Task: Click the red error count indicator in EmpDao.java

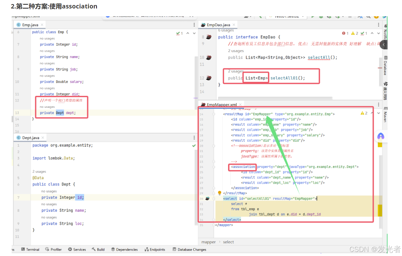Action: [x=345, y=33]
